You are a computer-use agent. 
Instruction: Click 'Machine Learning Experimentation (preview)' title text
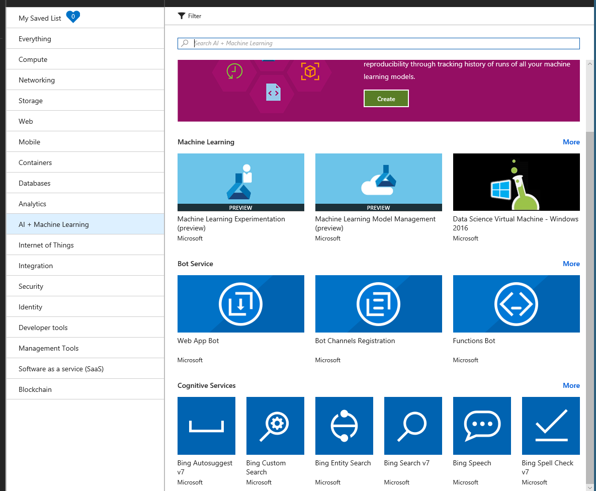tap(231, 223)
